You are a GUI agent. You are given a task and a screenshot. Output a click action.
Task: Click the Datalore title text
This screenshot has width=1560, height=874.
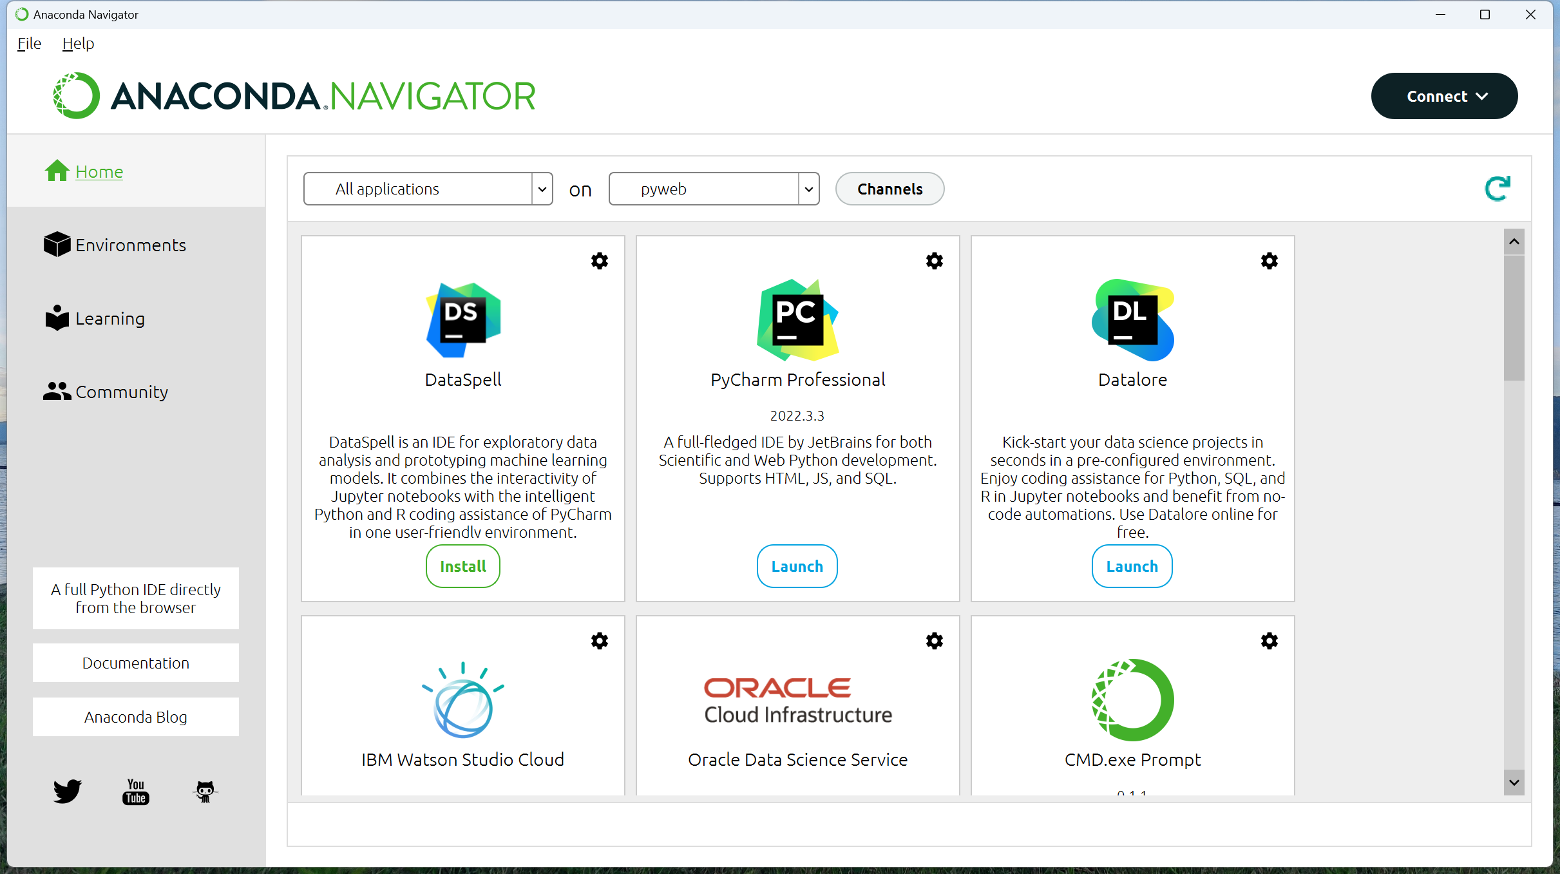tap(1132, 379)
